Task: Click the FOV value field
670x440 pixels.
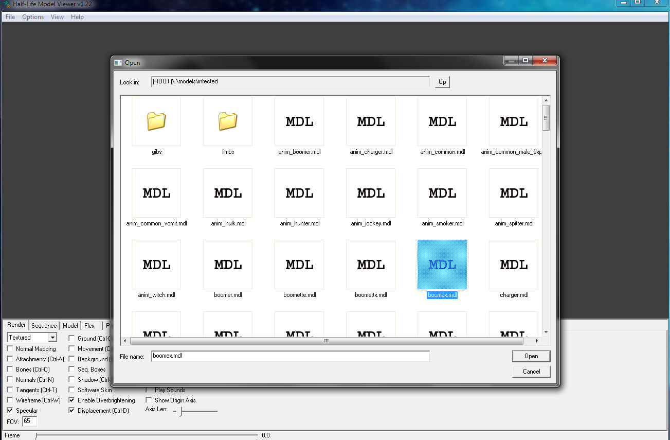Action: click(x=30, y=421)
